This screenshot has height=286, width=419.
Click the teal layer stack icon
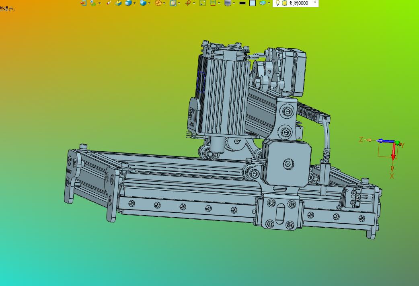pos(263,3)
